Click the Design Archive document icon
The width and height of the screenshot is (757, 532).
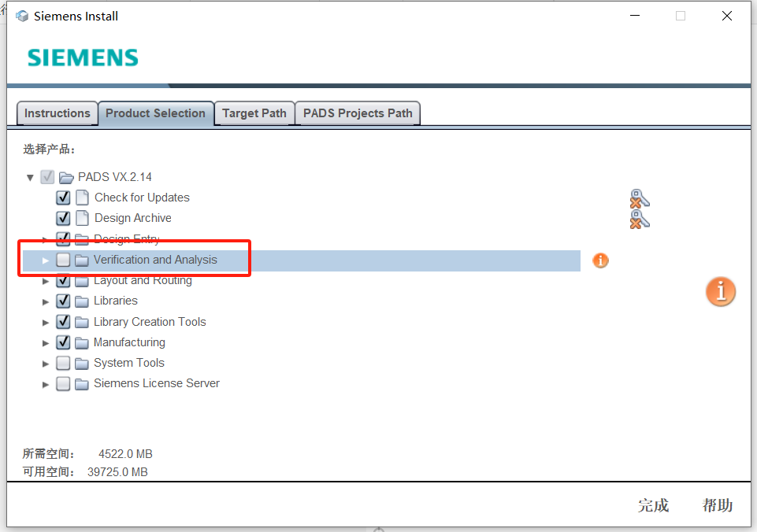83,218
